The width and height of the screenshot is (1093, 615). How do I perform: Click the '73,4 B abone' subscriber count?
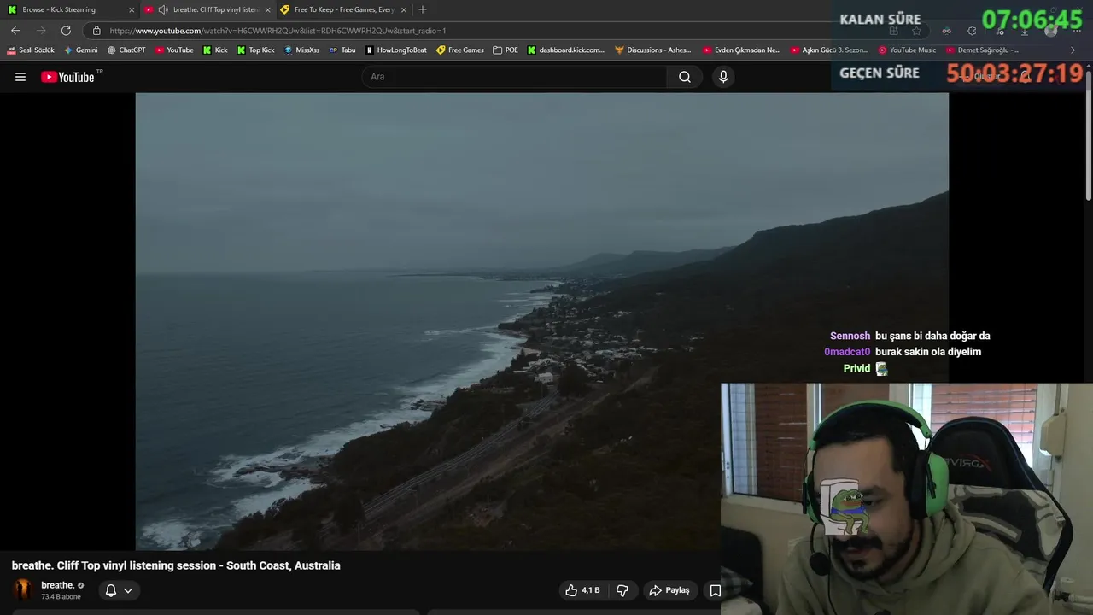click(61, 596)
